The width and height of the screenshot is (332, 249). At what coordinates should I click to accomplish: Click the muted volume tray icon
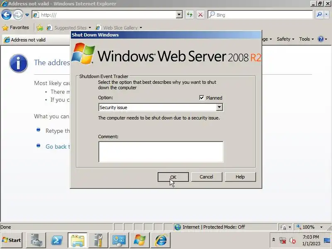tap(293, 240)
